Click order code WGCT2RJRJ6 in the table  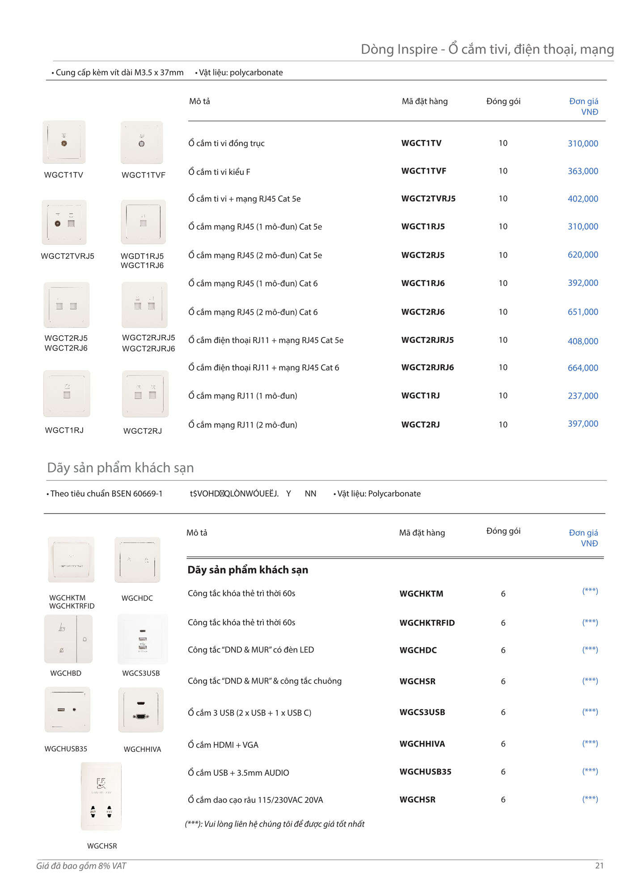(x=427, y=367)
